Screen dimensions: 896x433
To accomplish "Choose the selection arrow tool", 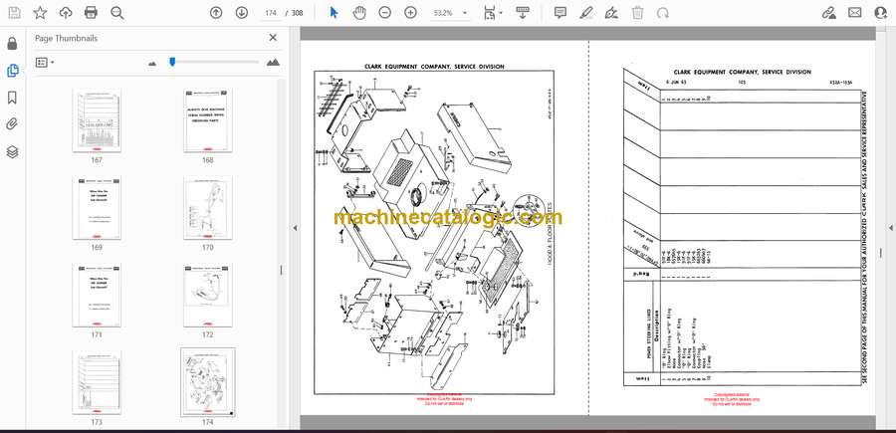I will [x=335, y=13].
